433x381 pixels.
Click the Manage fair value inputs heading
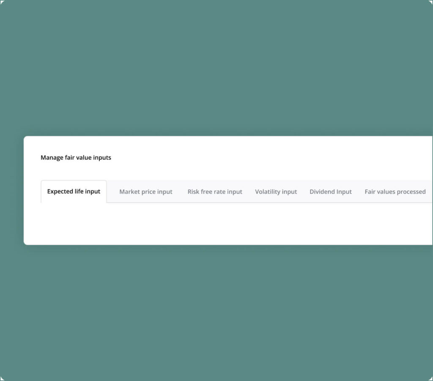(76, 157)
